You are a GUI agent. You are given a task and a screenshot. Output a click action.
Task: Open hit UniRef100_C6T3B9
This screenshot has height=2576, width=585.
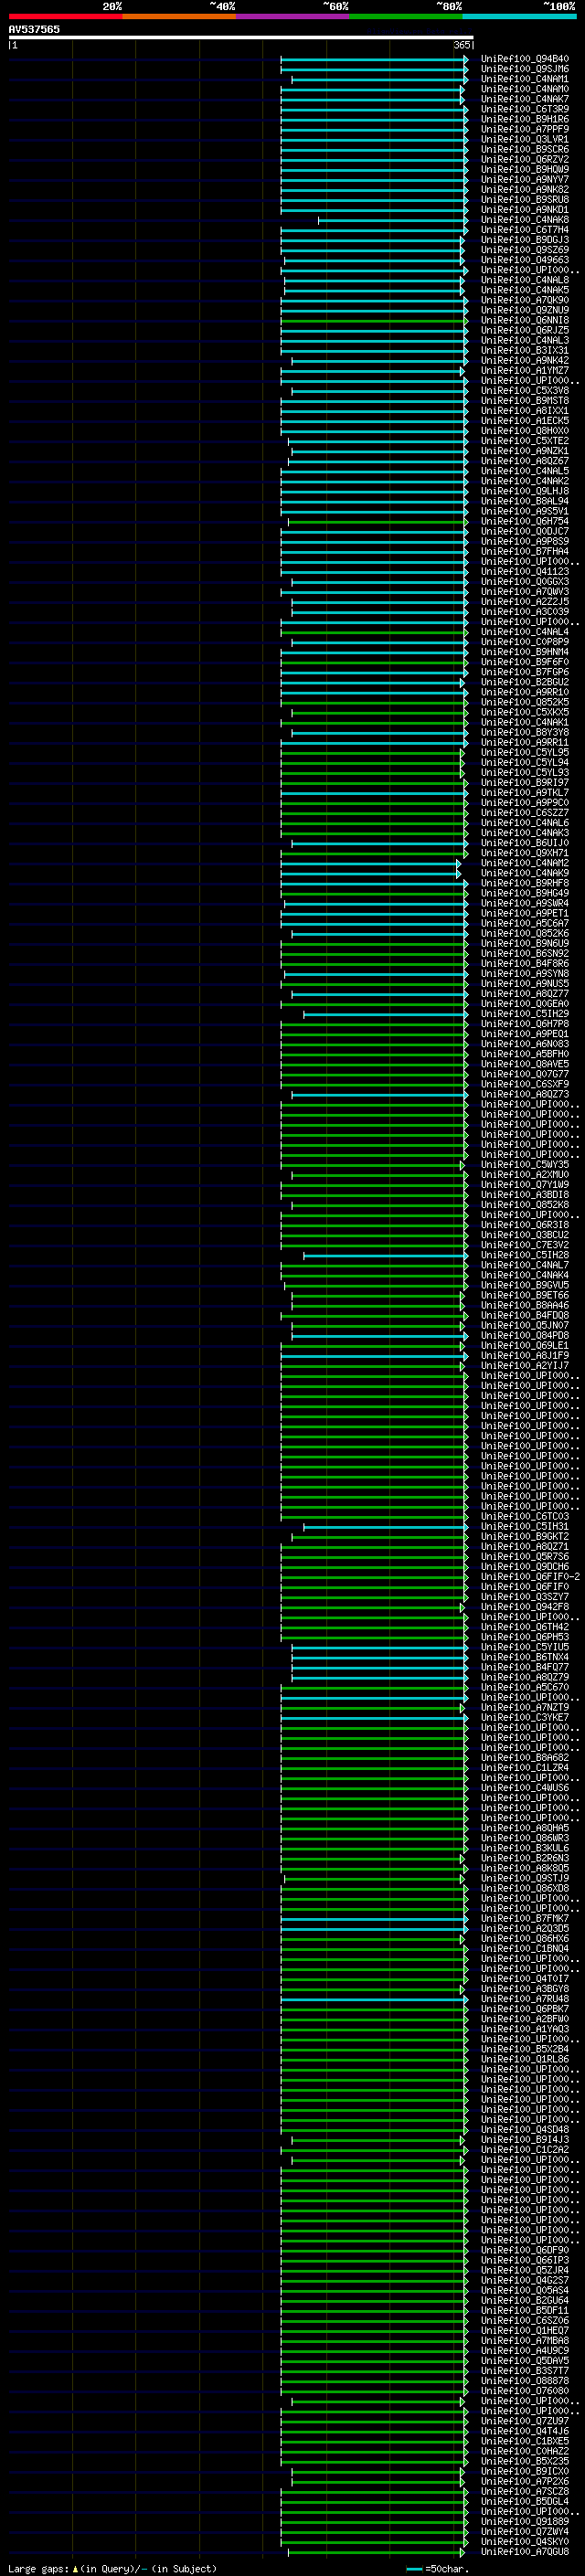(x=524, y=109)
